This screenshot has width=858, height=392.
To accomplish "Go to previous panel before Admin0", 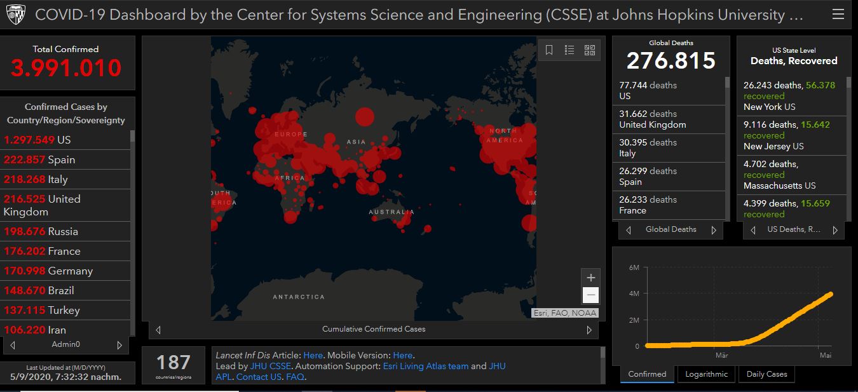I will 13,345.
